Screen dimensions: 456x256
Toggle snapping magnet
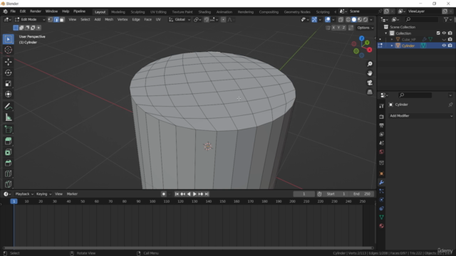point(206,19)
